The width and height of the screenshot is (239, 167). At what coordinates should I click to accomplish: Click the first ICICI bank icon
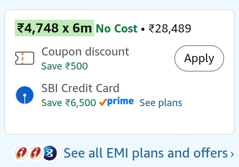[x=21, y=153]
